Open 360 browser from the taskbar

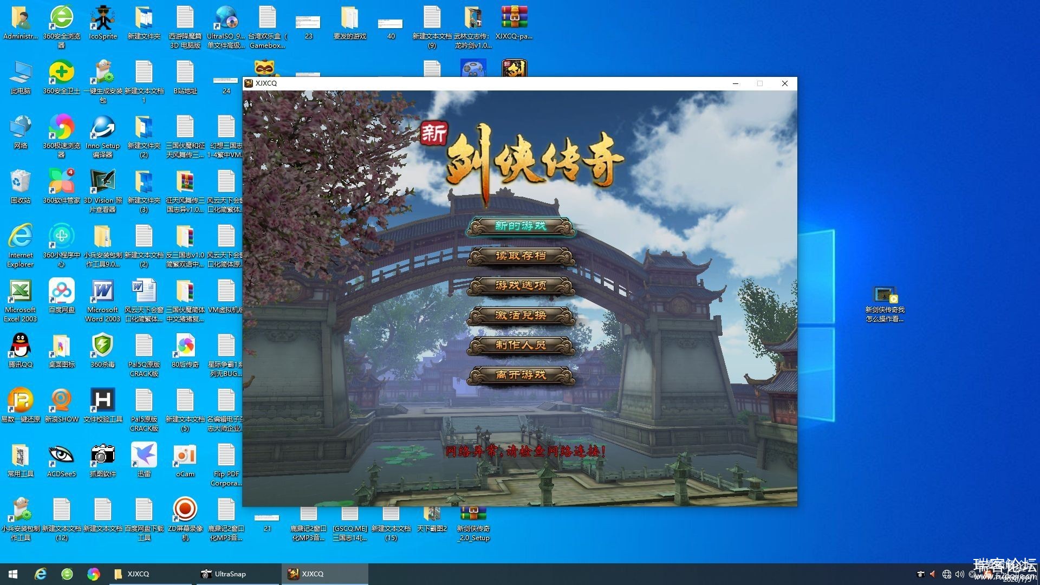click(x=67, y=574)
